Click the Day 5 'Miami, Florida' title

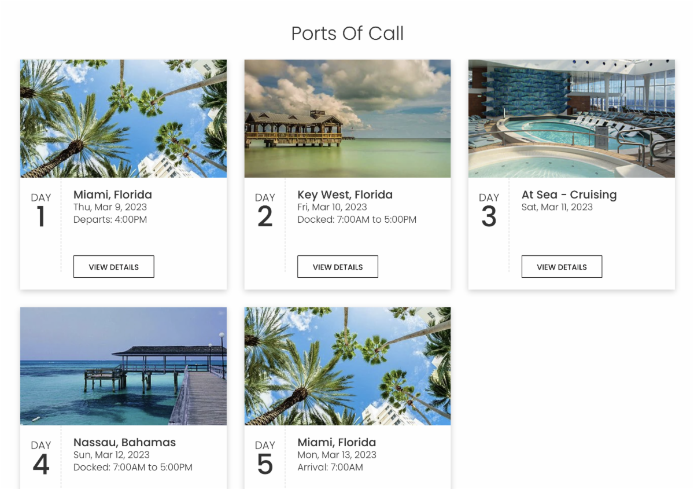(337, 443)
